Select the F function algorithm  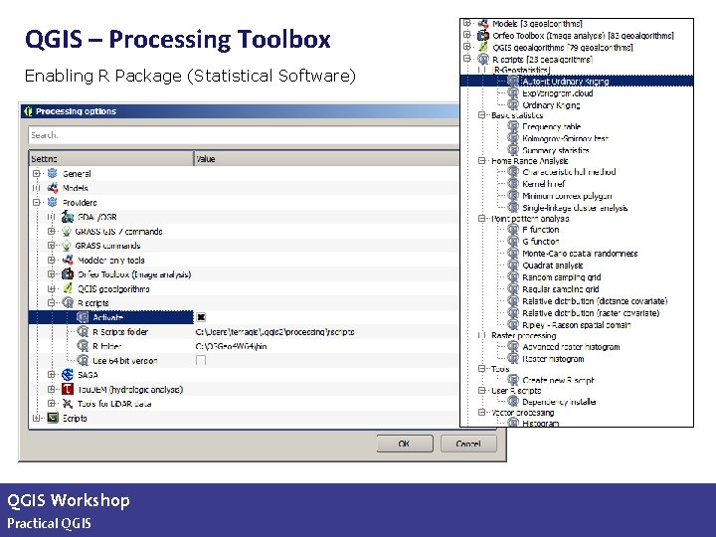tap(541, 230)
